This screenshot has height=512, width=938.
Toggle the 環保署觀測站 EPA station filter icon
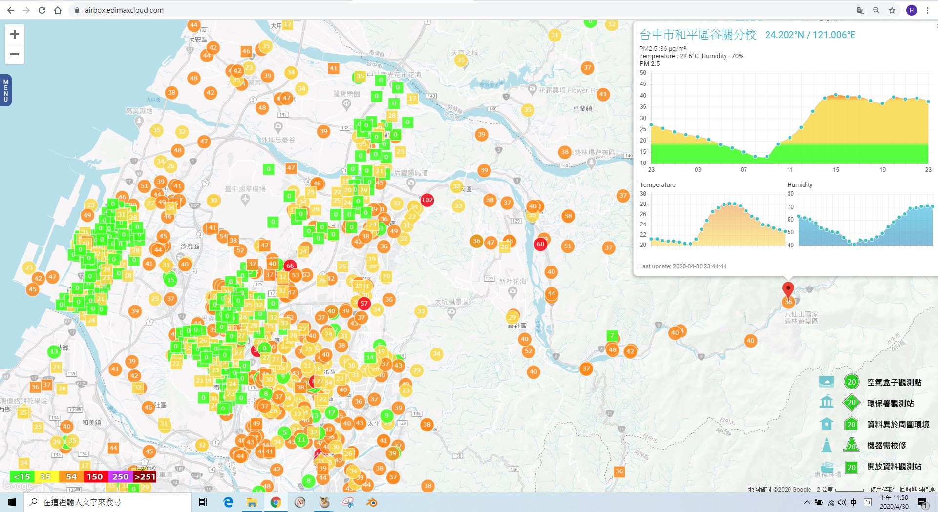point(827,403)
